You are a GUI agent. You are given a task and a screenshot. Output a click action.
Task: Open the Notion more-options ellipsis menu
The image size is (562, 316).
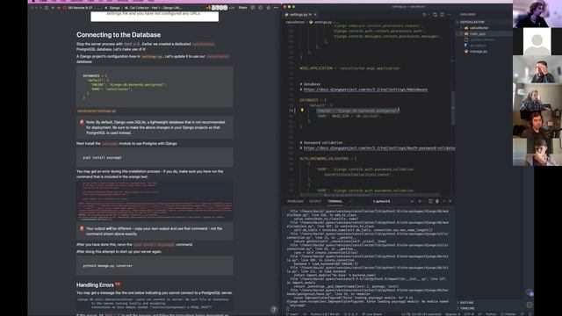[276, 8]
